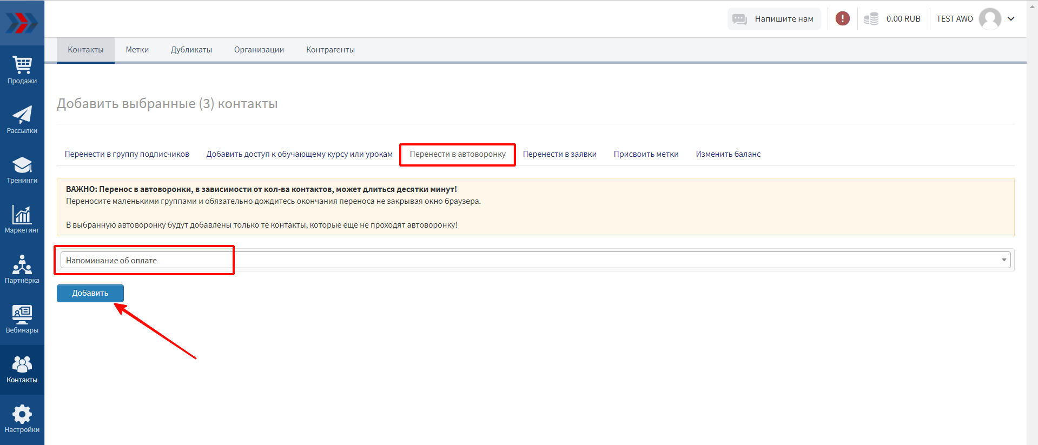The image size is (1038, 445).
Task: Click the logo in the top-left corner
Action: coord(22,23)
